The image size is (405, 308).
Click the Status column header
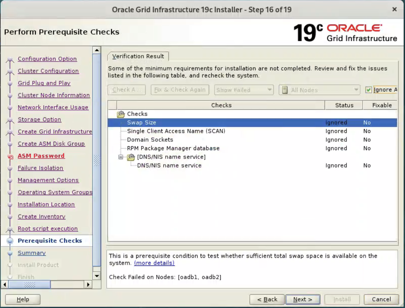pos(344,105)
